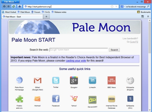Image resolution: width=152 pixels, height=112 pixels.
Task: Click the list all tabs icon
Action: 148,16
